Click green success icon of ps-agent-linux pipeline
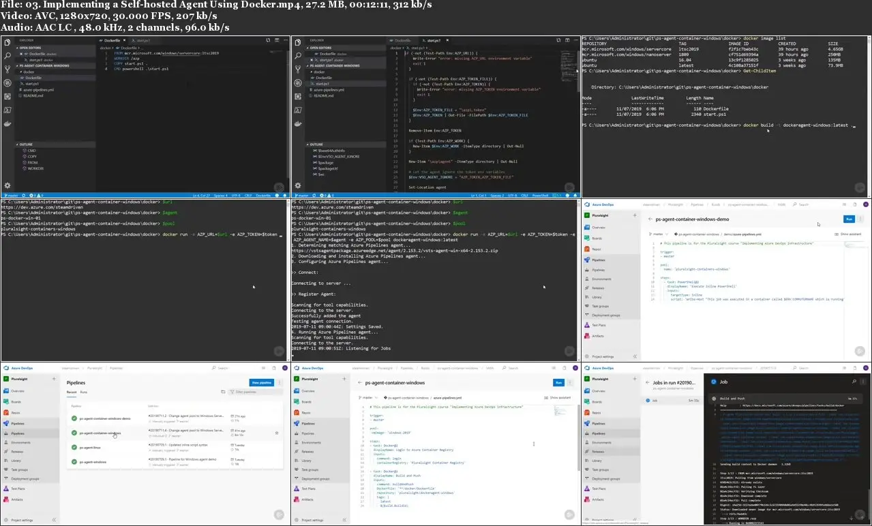The width and height of the screenshot is (872, 526). click(x=74, y=448)
